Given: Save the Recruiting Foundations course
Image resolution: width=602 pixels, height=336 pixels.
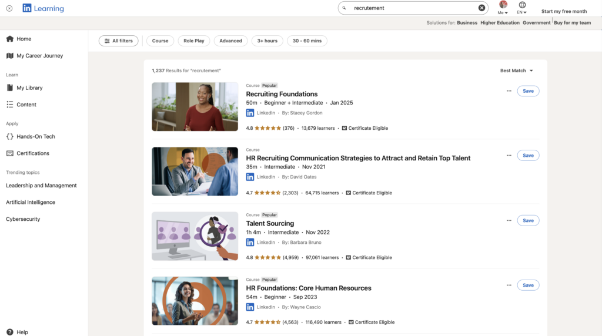Looking at the screenshot, I should click(x=528, y=91).
